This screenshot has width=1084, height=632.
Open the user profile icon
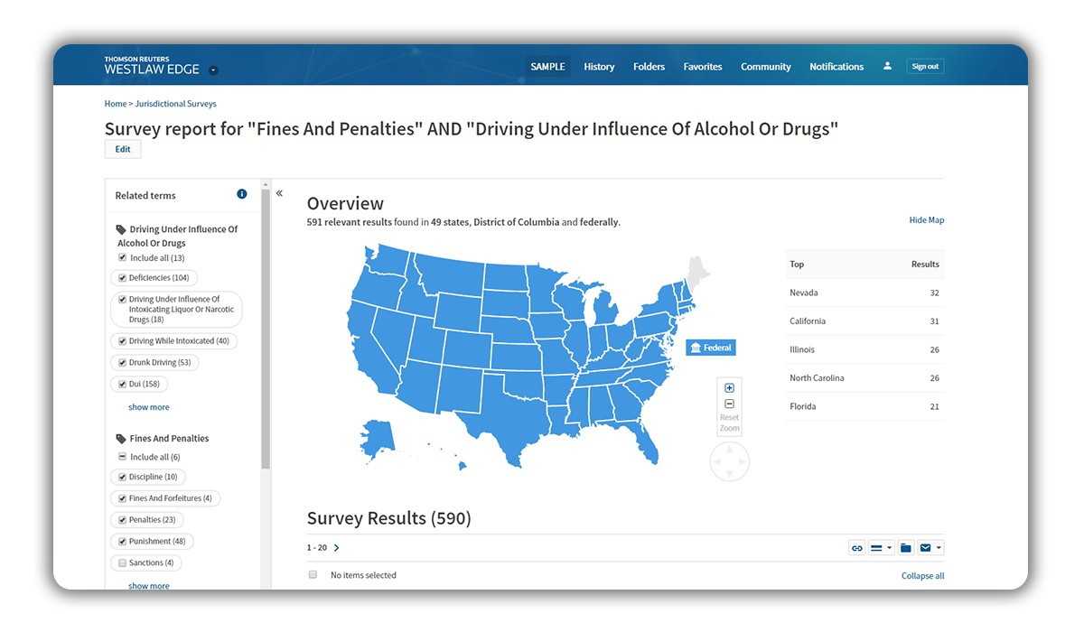887,66
